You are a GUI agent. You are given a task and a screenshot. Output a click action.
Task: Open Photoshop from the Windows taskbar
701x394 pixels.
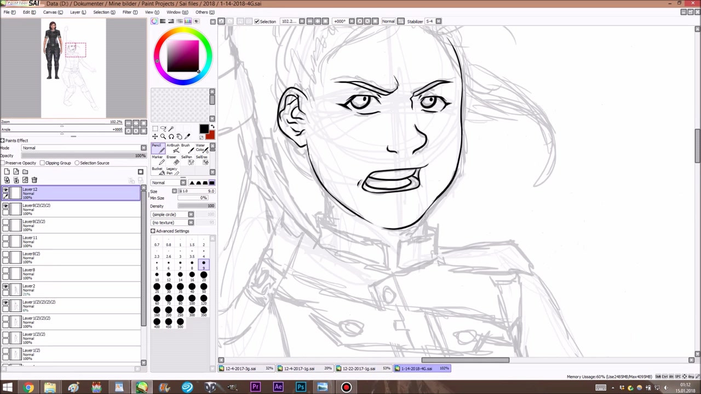pyautogui.click(x=301, y=387)
